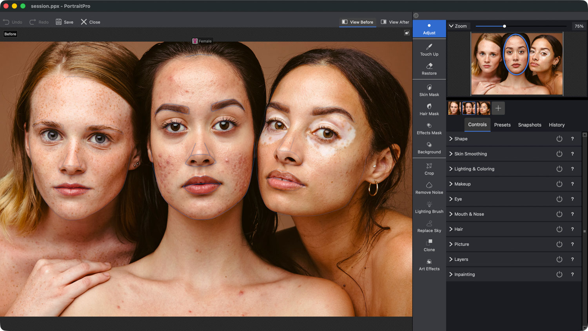
Task: Toggle the Shape controls power button
Action: coord(559,139)
